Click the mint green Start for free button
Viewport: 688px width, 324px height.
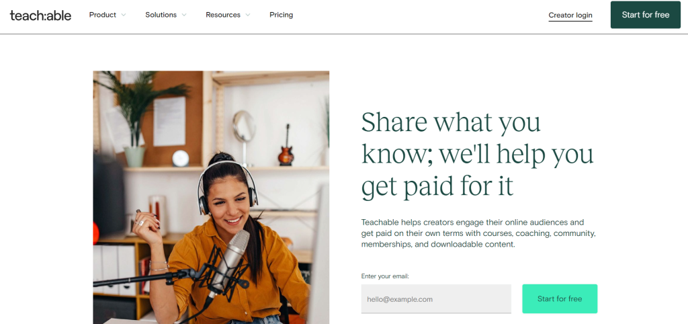tap(560, 299)
